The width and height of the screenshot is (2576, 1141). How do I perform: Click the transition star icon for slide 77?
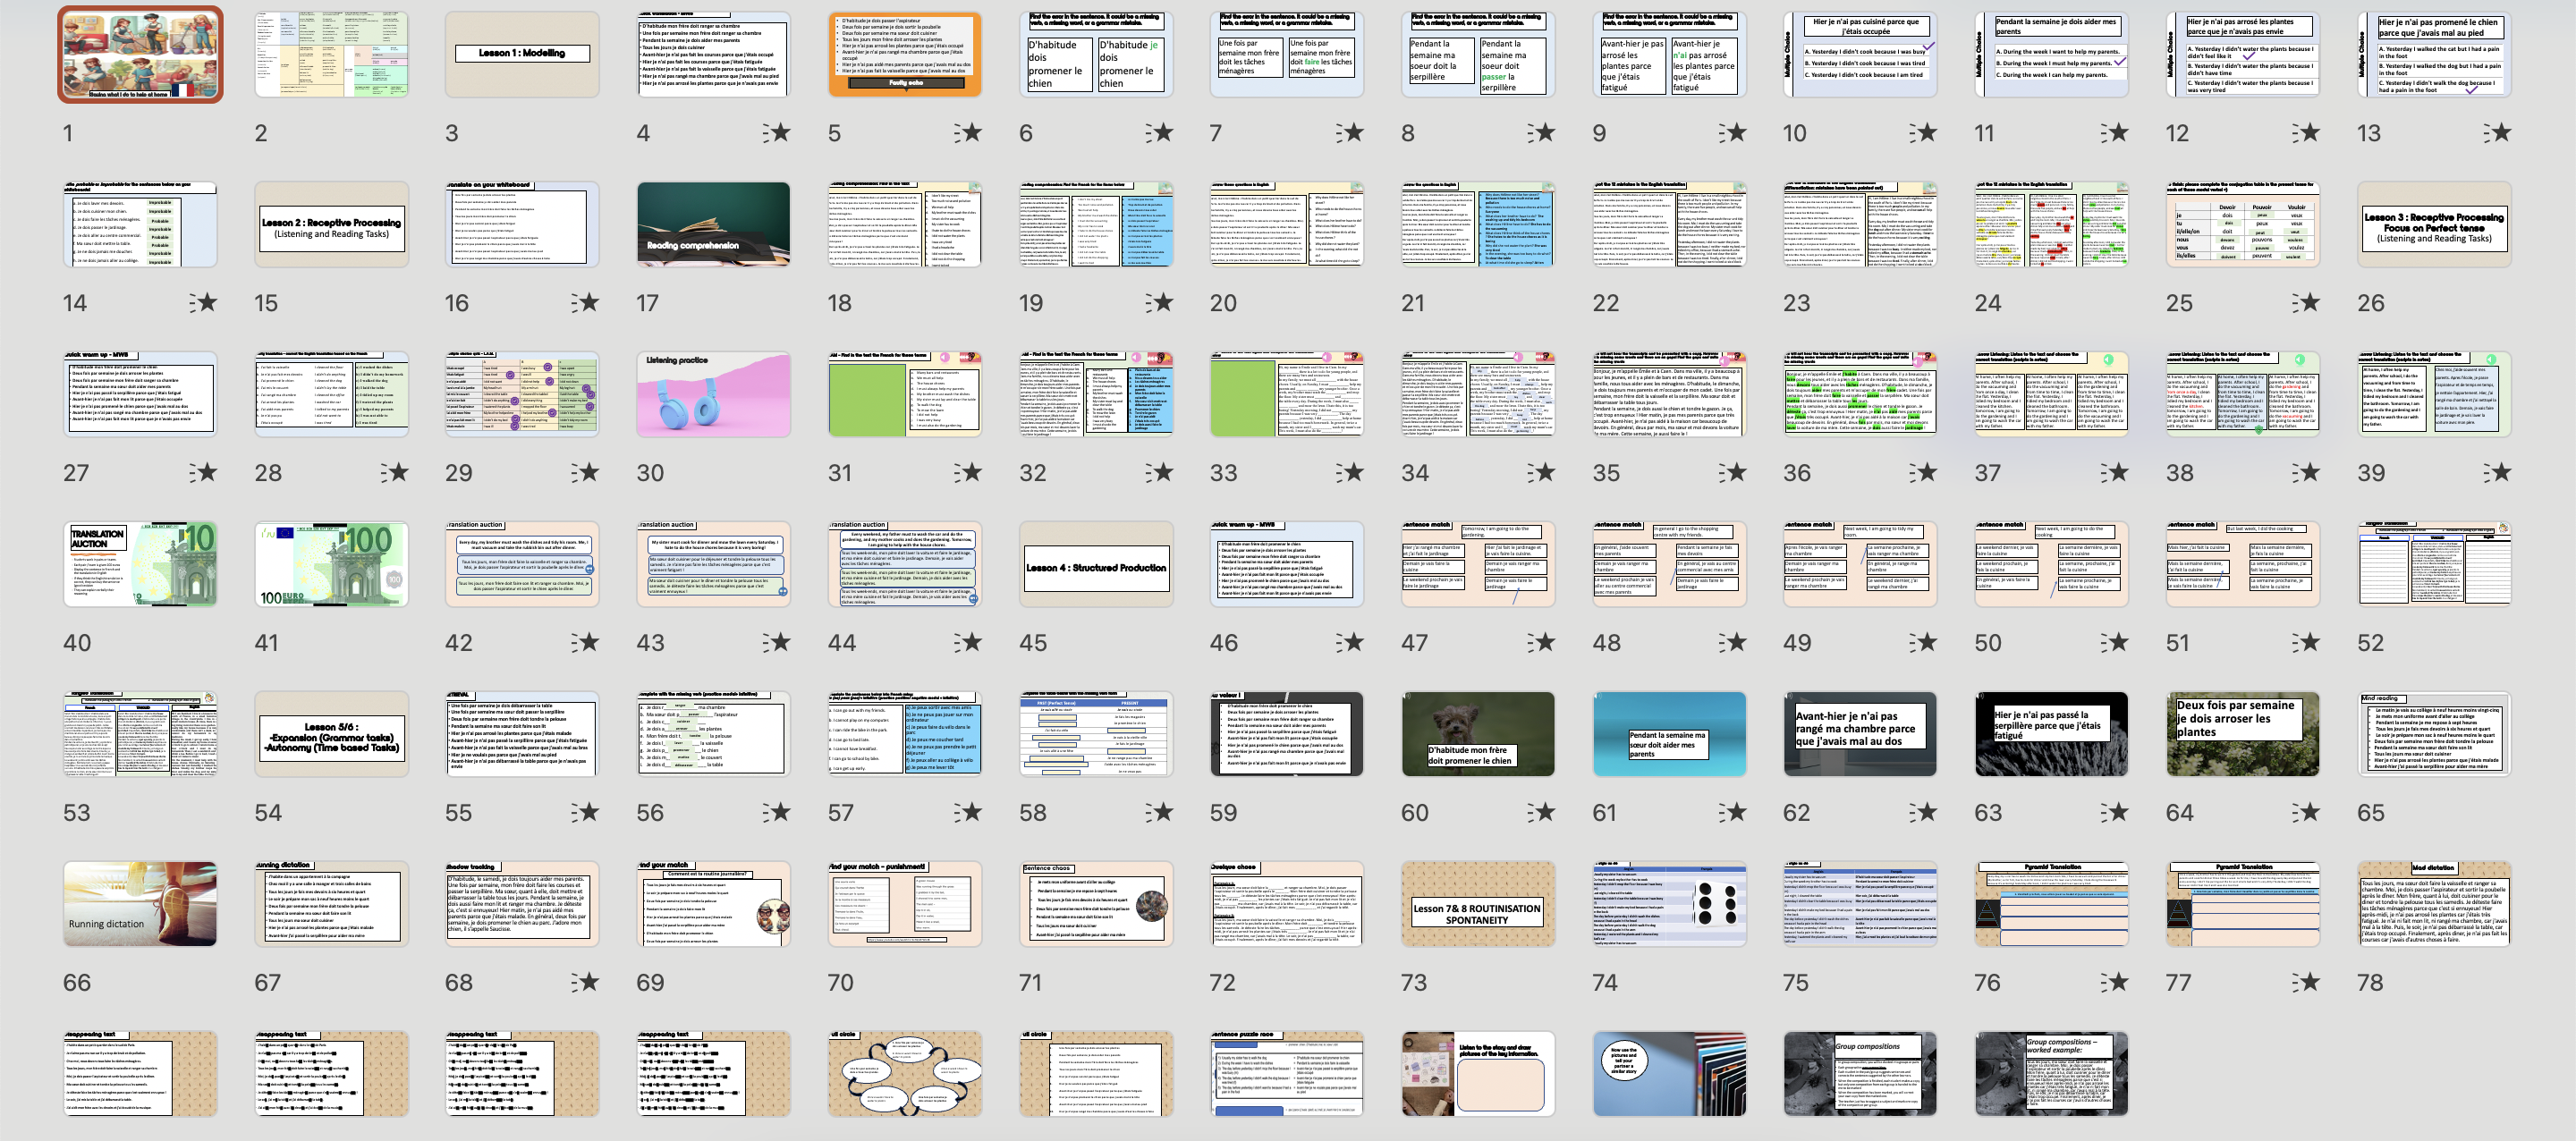(x=2306, y=983)
